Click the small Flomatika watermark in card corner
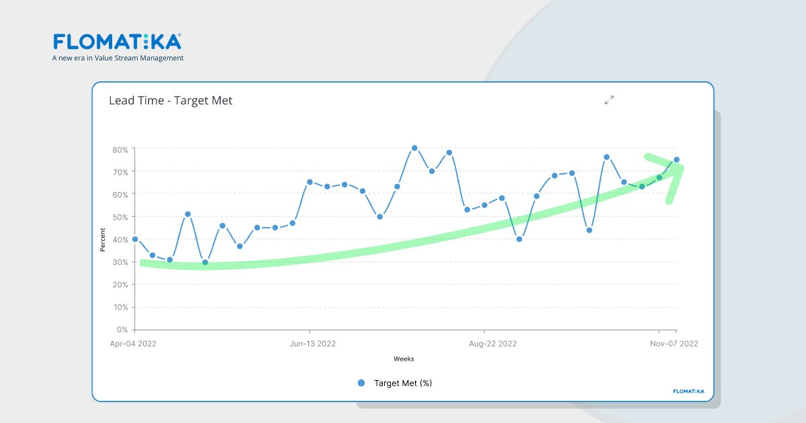This screenshot has width=806, height=423. point(688,391)
